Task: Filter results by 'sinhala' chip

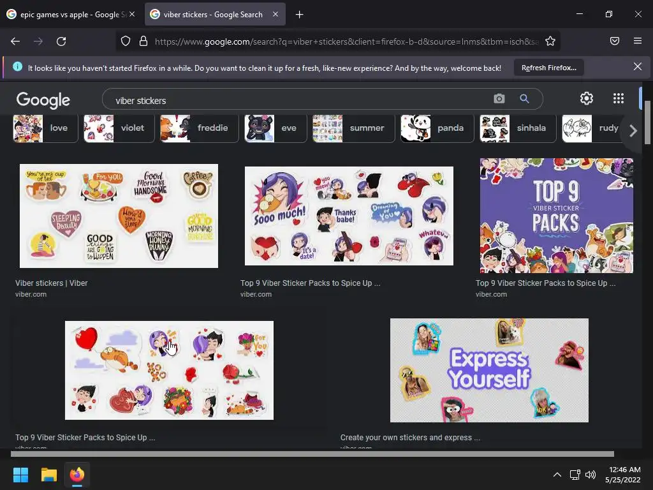Action: click(518, 128)
